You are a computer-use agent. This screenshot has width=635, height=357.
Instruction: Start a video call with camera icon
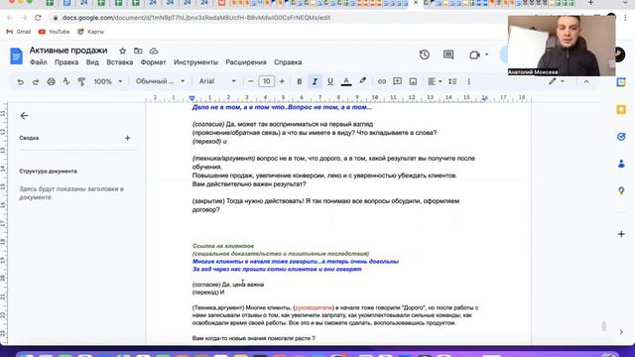[474, 55]
